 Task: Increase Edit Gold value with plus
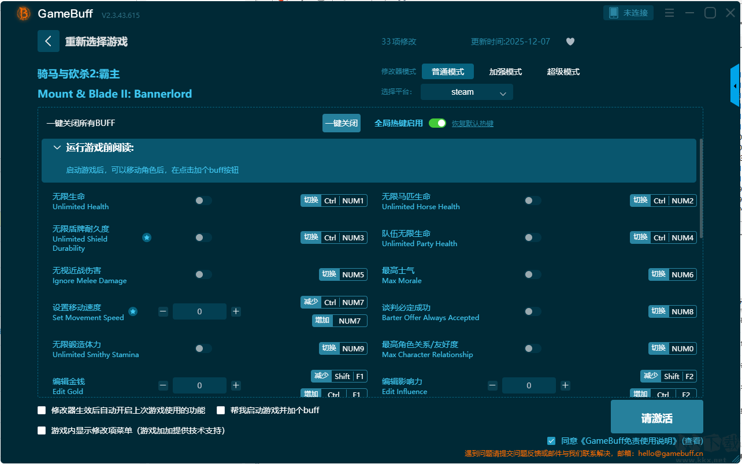[x=236, y=385]
